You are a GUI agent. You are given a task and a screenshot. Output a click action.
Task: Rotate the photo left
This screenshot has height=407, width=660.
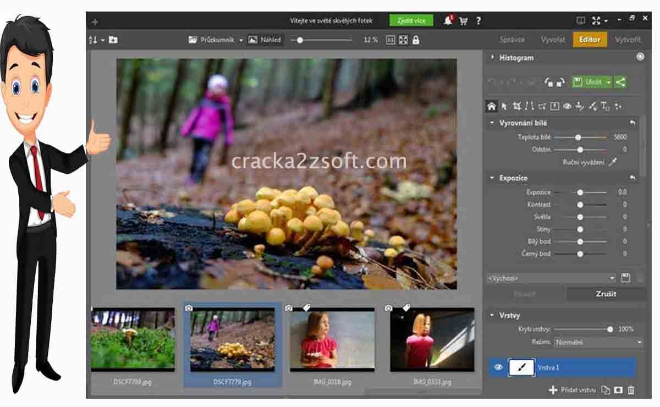tap(548, 82)
